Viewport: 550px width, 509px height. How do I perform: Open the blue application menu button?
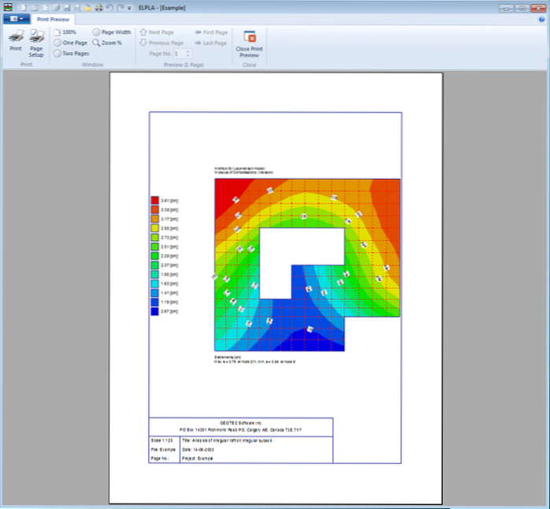[17, 19]
